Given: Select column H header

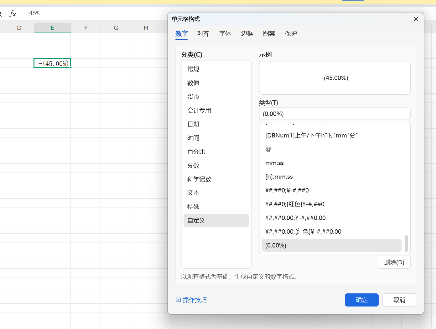Looking at the screenshot, I should 146,28.
